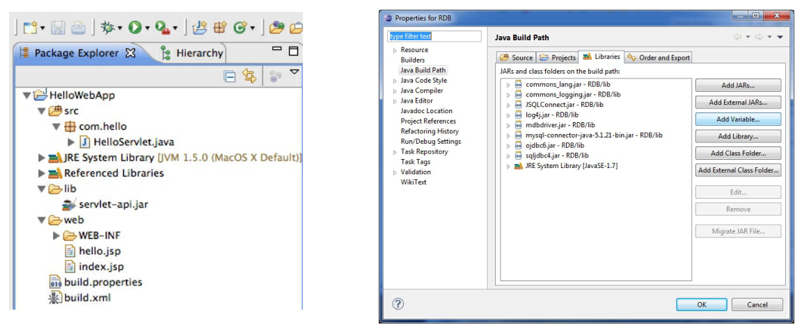Switch to the Order and Export tab
Screen dimensions: 802x327
[659, 58]
